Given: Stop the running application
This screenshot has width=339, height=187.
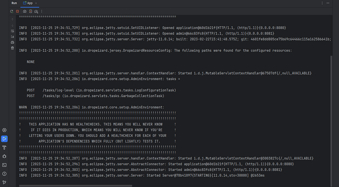Looking at the screenshot, I should tap(17, 11).
